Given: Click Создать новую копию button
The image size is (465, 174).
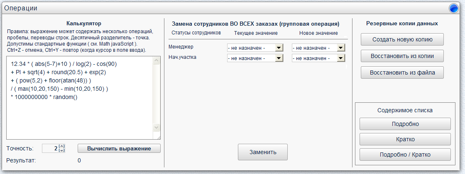Looking at the screenshot, I should tap(402, 39).
